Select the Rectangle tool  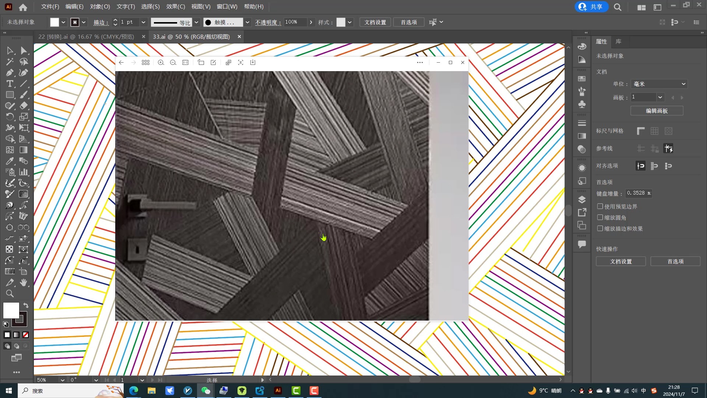pos(10,95)
